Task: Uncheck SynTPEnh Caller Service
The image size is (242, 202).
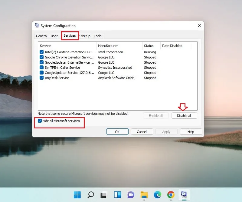Action: [41, 68]
